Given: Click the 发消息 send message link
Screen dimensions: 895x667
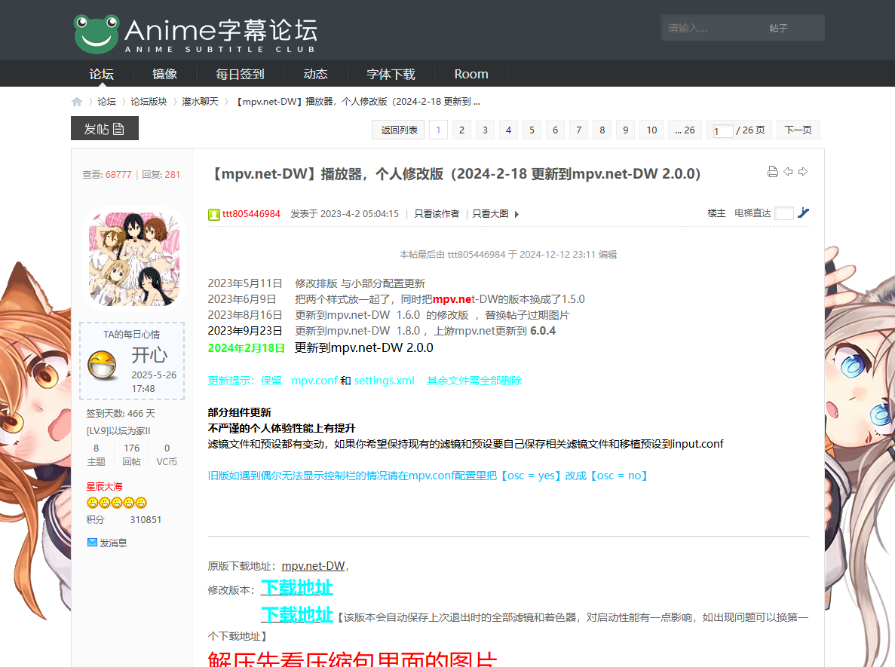Looking at the screenshot, I should pos(113,543).
